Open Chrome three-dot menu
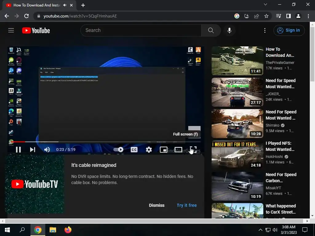 coord(308,16)
